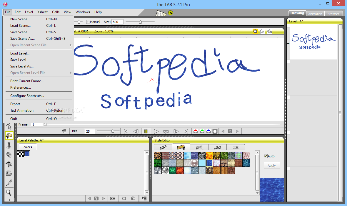Choose Quit from File menu

[x=39, y=119]
